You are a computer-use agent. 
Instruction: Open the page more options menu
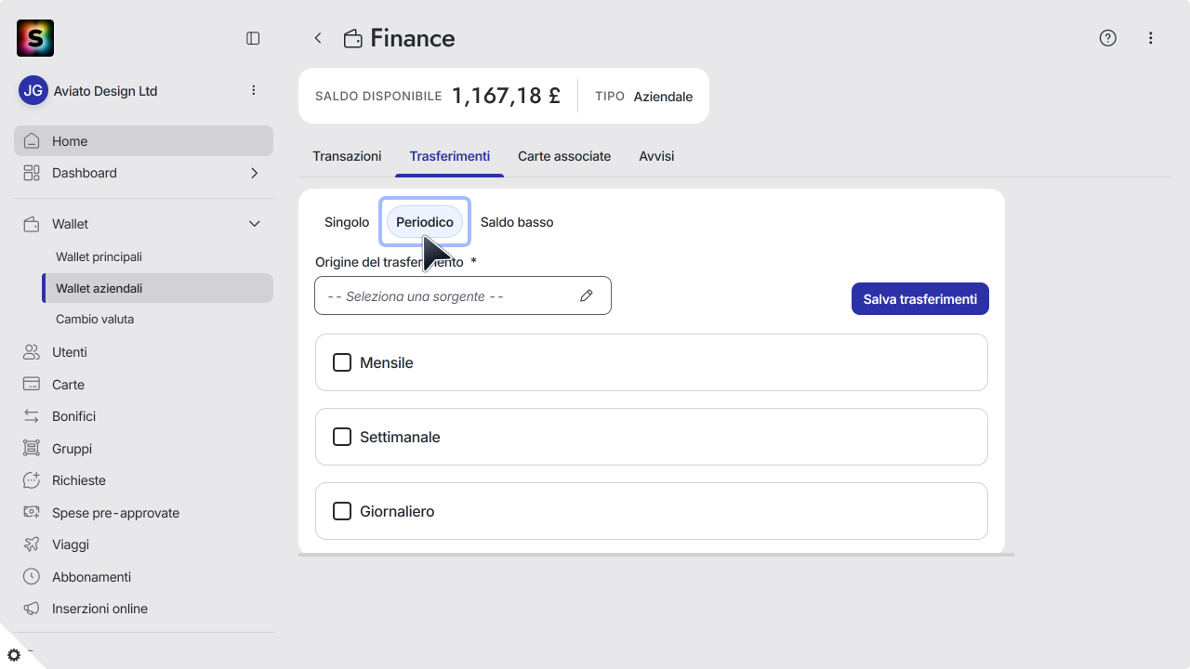(x=1151, y=38)
